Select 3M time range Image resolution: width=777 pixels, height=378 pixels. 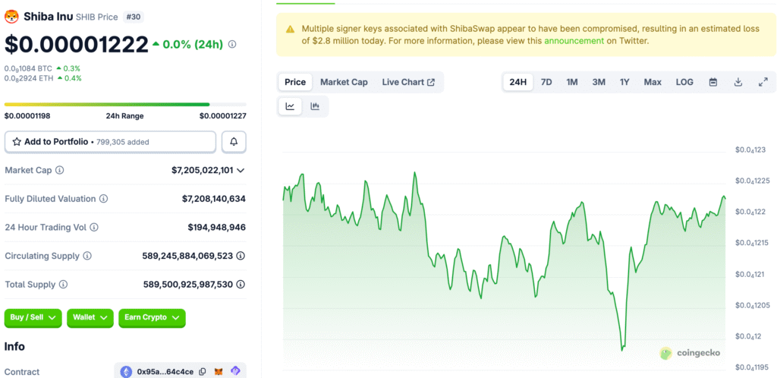[x=599, y=82]
